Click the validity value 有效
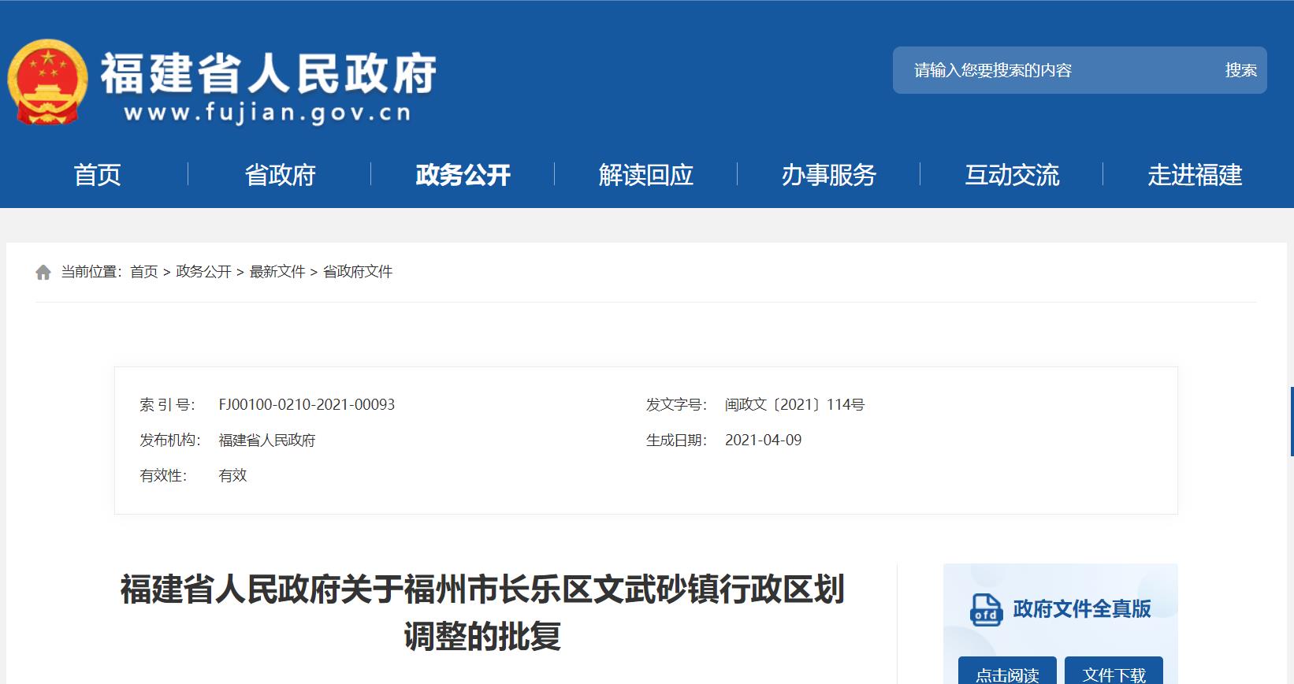 [x=232, y=475]
